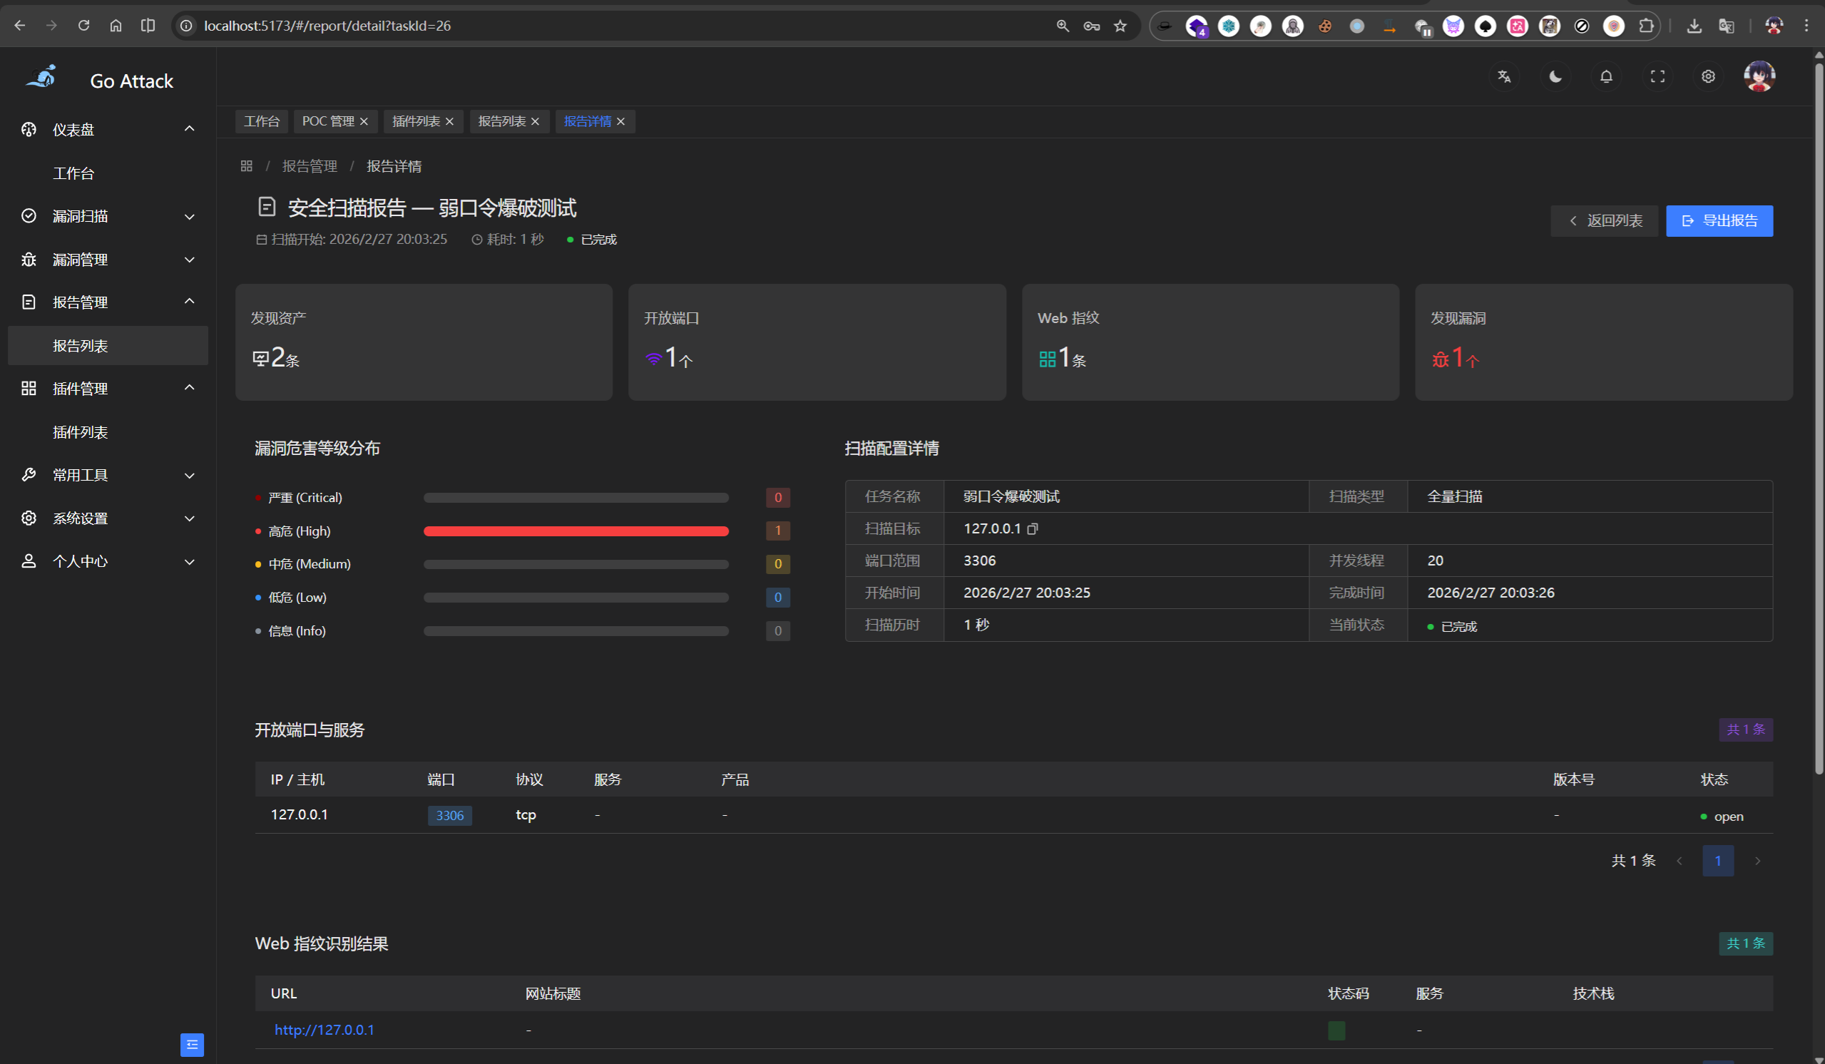Close the 报告详情 tab
Screen dimensions: 1825x1064
pos(620,122)
